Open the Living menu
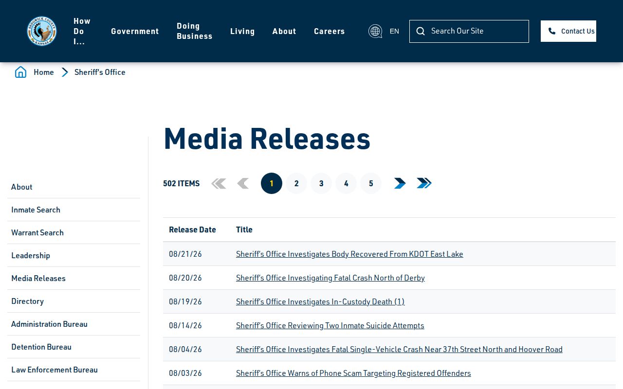 point(242,31)
